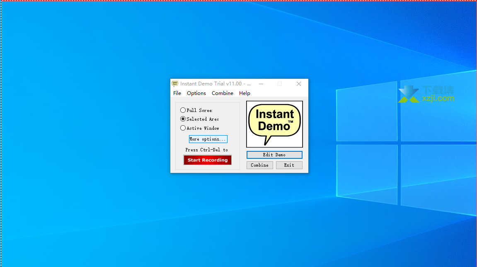Click the red Start Recording button
The height and width of the screenshot is (267, 477).
208,160
